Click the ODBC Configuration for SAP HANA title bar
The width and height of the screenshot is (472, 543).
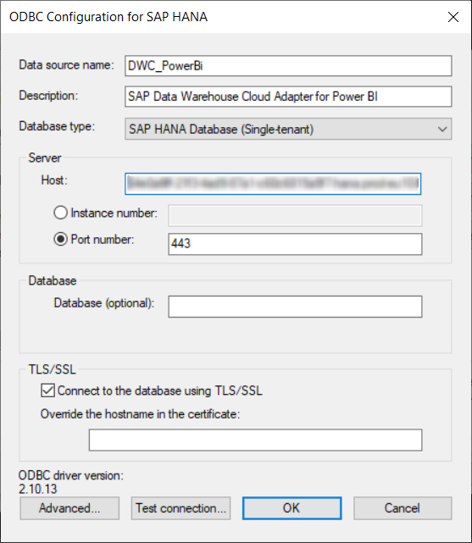coord(222,17)
